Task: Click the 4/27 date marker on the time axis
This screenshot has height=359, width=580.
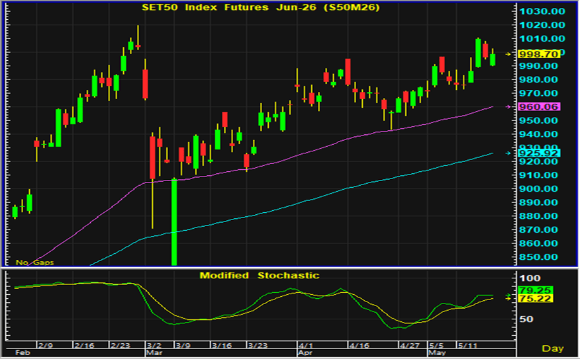Action: [410, 346]
